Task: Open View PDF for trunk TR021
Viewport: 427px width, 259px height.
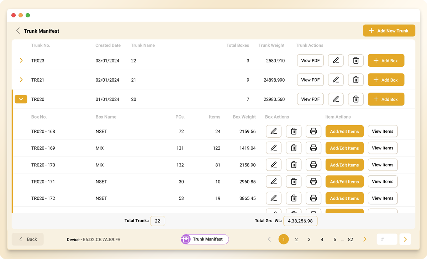Action: 310,80
